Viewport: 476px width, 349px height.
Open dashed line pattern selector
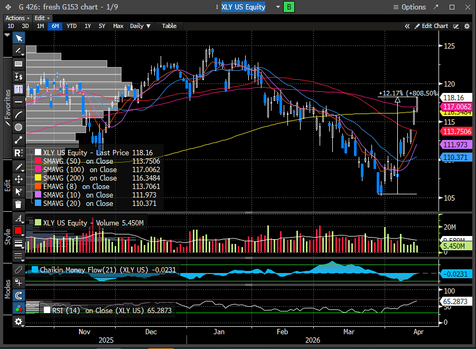(18, 256)
